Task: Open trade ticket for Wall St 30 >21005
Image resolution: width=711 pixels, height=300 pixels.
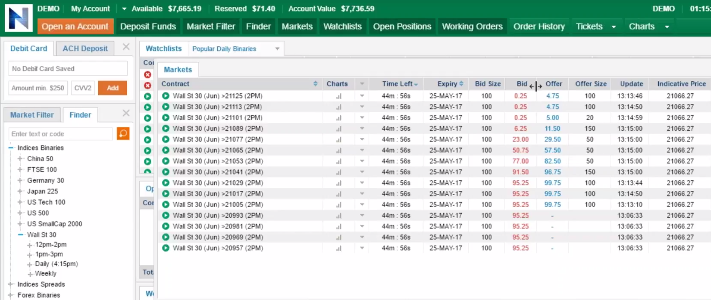Action: (165, 205)
